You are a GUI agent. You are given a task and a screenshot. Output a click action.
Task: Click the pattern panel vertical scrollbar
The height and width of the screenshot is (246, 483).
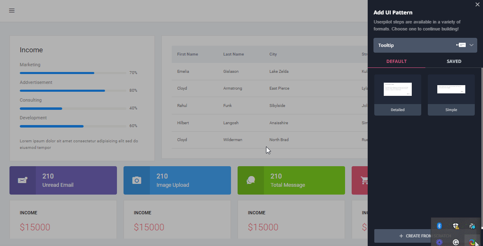[x=482, y=148]
